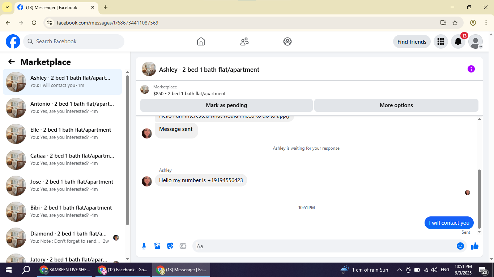Click Ashley's avatar beside her phone number message
The image size is (494, 277).
click(x=147, y=181)
